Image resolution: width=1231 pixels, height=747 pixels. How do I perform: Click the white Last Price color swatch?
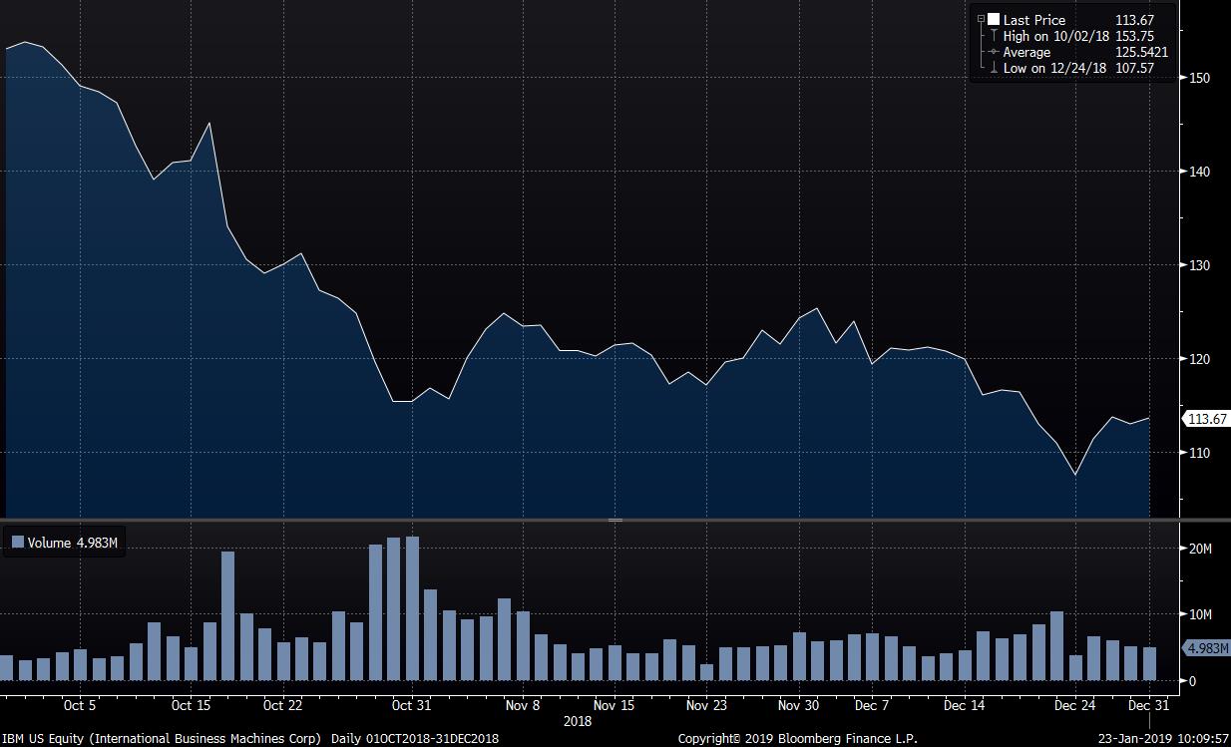[994, 20]
